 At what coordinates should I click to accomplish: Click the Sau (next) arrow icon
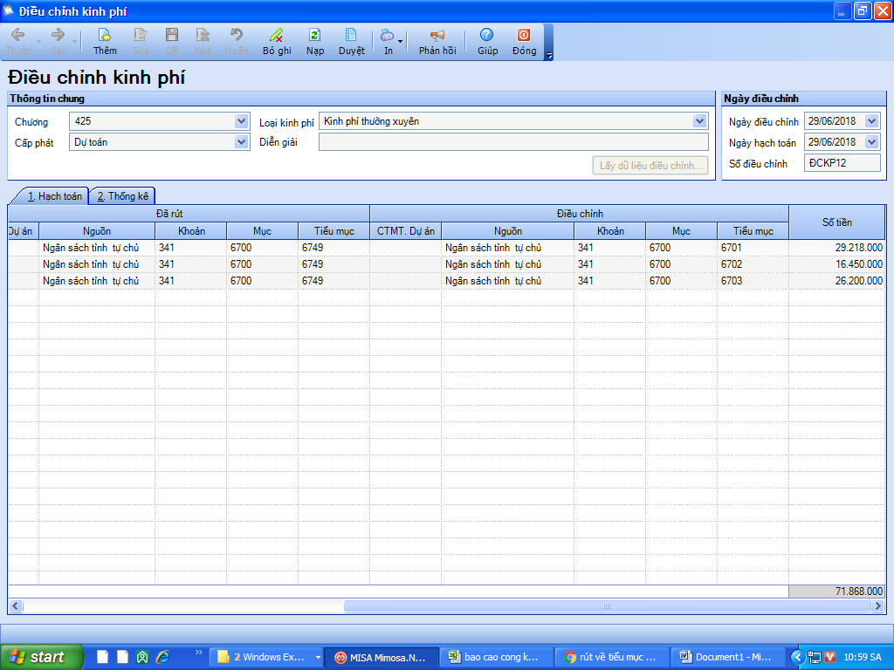pyautogui.click(x=58, y=35)
